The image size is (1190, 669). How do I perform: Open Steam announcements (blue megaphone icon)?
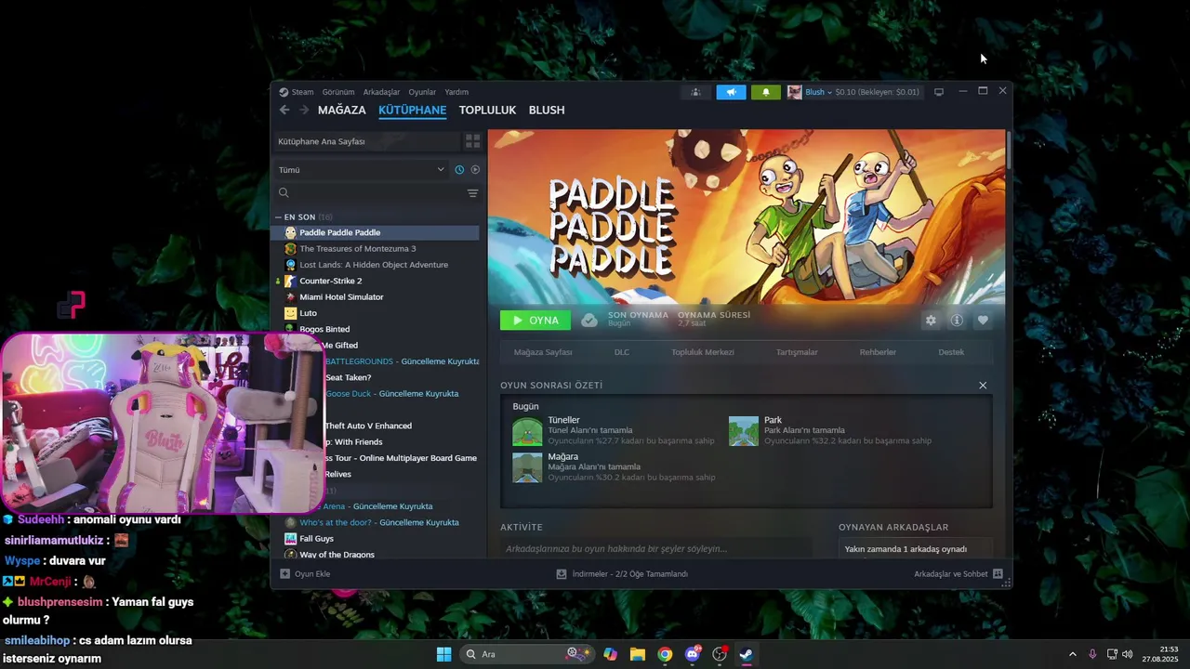click(x=731, y=92)
